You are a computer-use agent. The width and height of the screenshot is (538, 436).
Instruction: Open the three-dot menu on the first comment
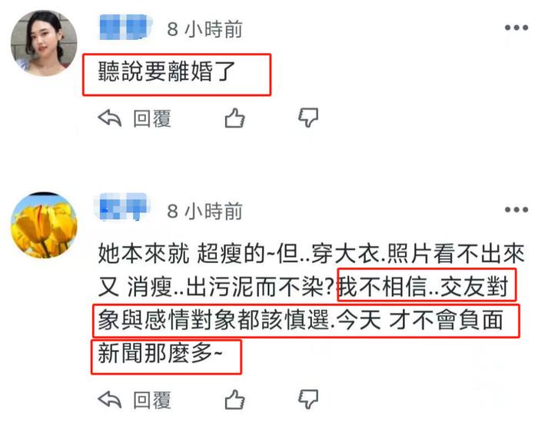516,28
